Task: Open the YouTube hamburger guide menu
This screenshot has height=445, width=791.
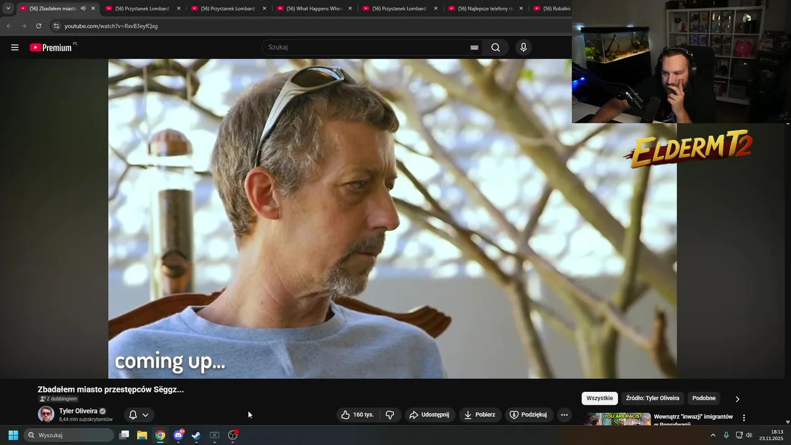Action: (x=15, y=48)
